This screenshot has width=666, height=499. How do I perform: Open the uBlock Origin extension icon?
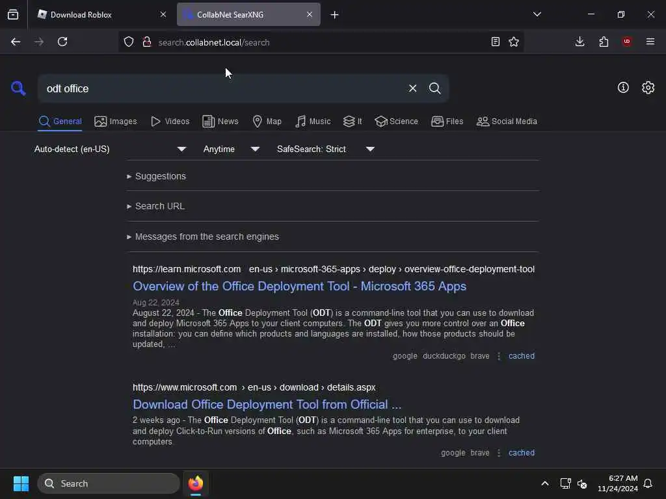coord(627,42)
